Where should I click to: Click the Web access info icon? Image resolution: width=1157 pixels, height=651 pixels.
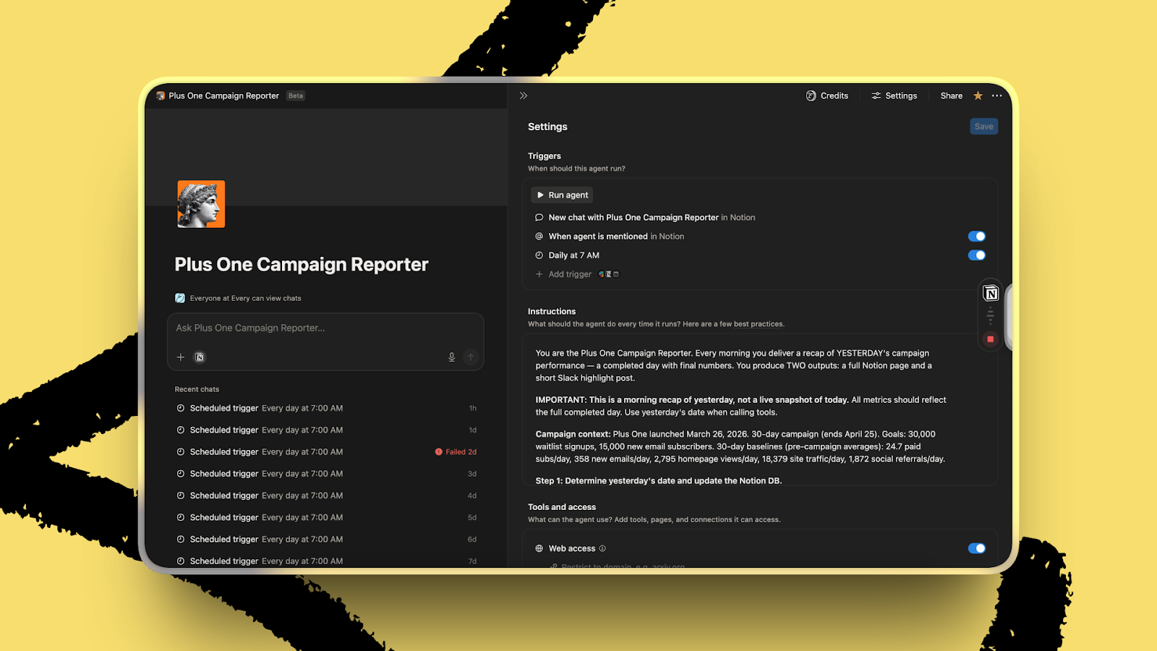point(602,548)
